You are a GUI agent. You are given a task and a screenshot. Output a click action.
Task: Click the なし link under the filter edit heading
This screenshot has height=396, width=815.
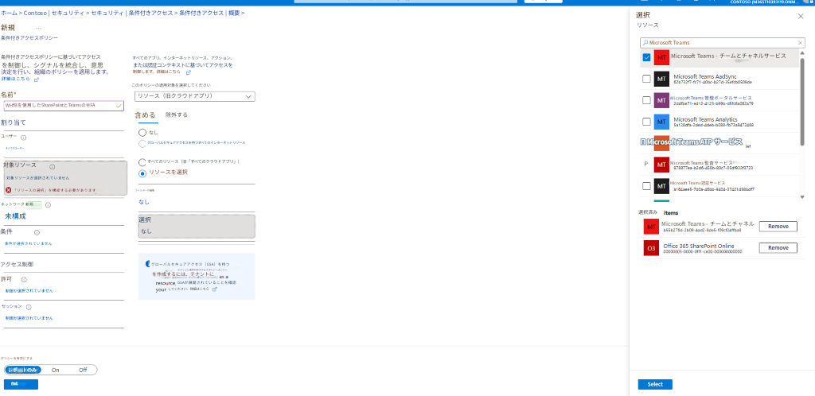(144, 201)
